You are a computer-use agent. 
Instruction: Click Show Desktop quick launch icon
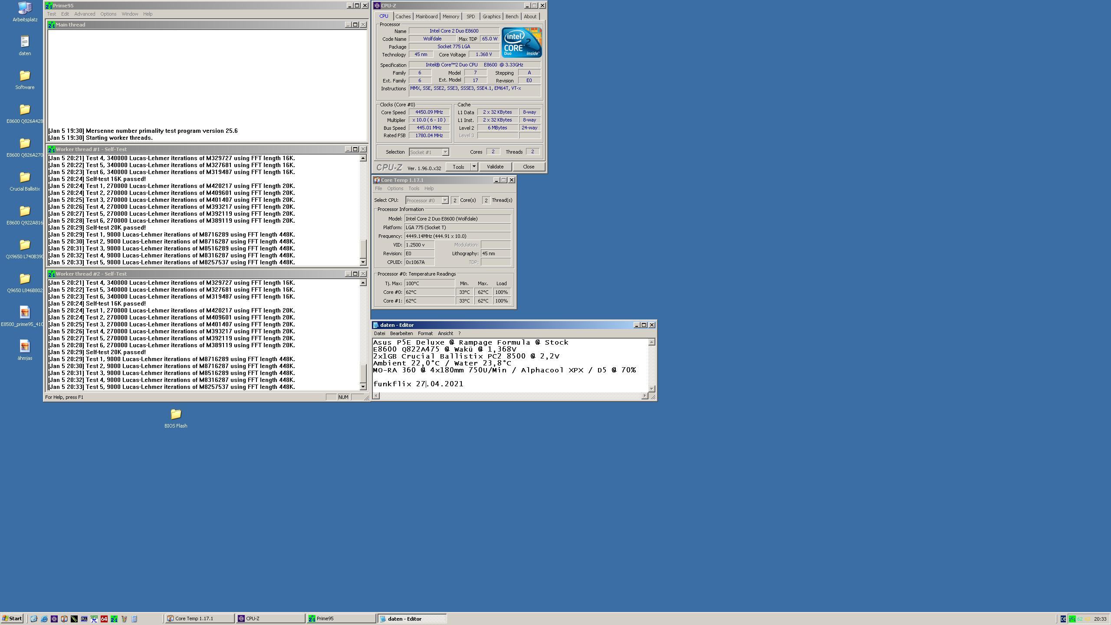34,619
